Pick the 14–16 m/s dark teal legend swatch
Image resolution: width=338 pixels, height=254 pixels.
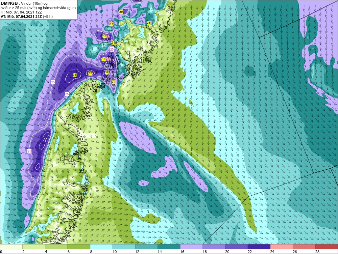[169, 247]
